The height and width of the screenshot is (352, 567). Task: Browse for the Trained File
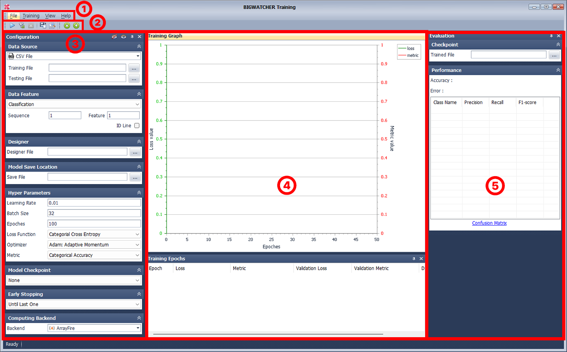[x=554, y=55]
